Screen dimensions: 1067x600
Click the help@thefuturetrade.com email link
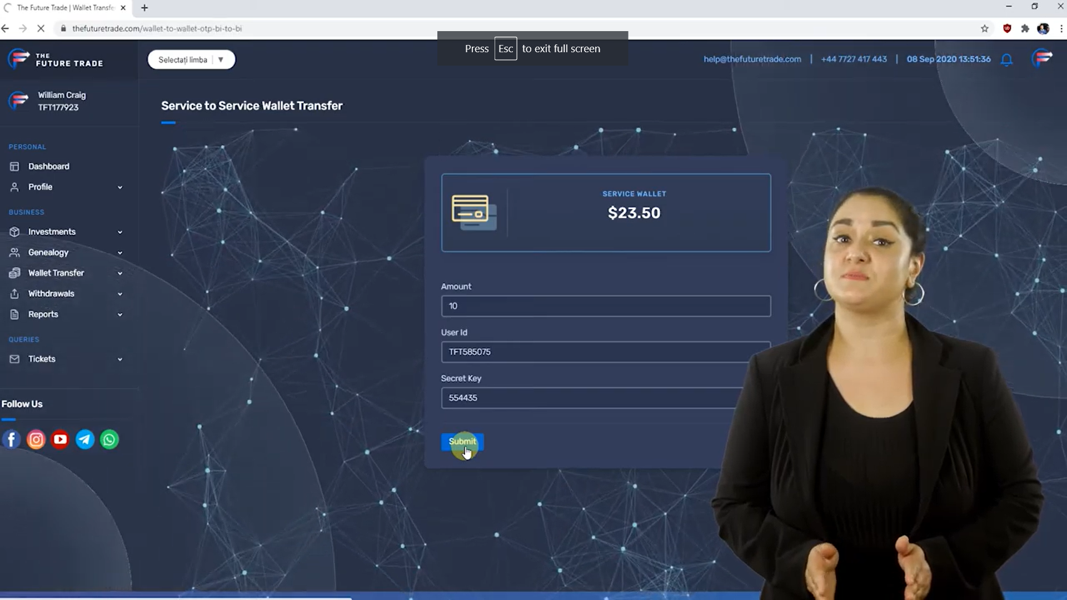[x=752, y=59]
